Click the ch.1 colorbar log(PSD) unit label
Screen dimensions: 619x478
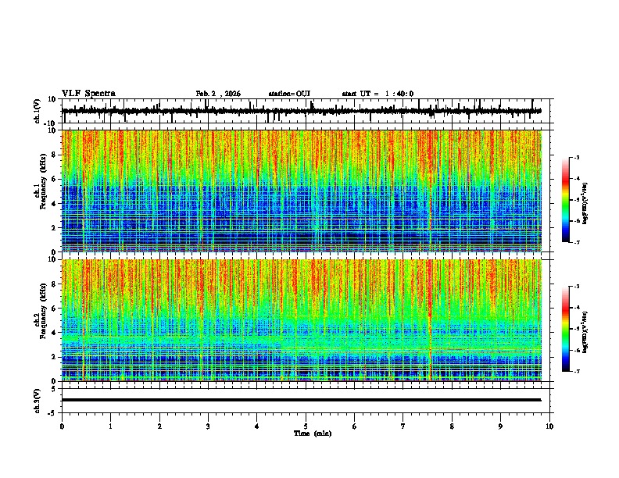click(x=585, y=204)
